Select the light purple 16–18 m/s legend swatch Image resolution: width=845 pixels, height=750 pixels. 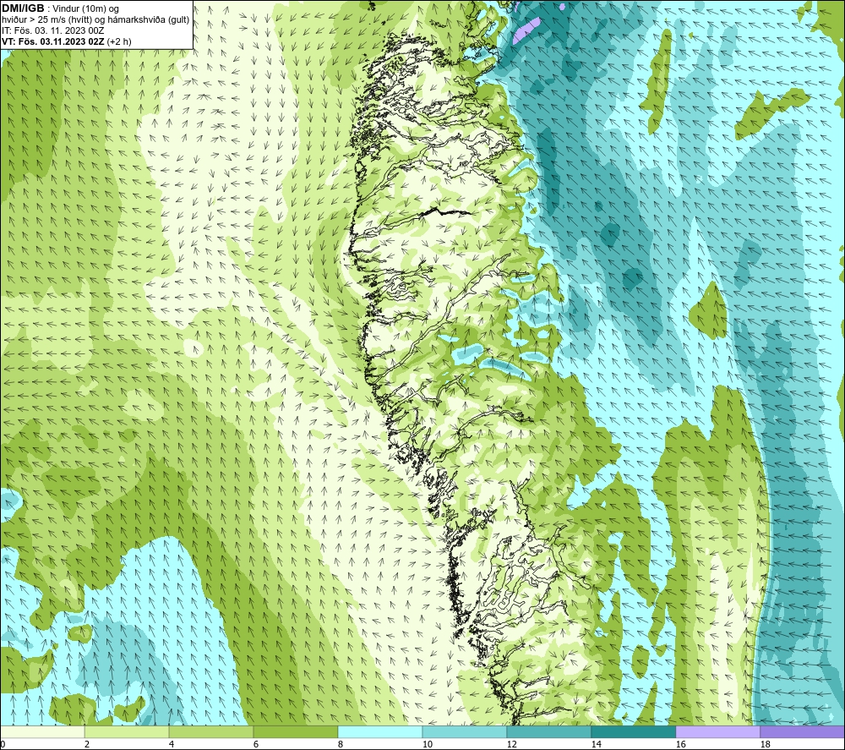(x=717, y=731)
